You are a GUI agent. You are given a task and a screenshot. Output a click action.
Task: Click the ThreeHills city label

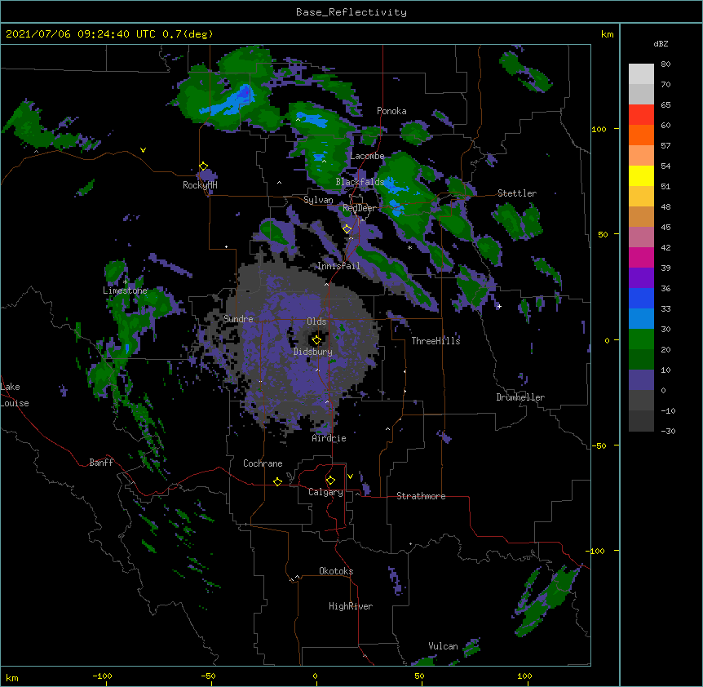pyautogui.click(x=436, y=341)
